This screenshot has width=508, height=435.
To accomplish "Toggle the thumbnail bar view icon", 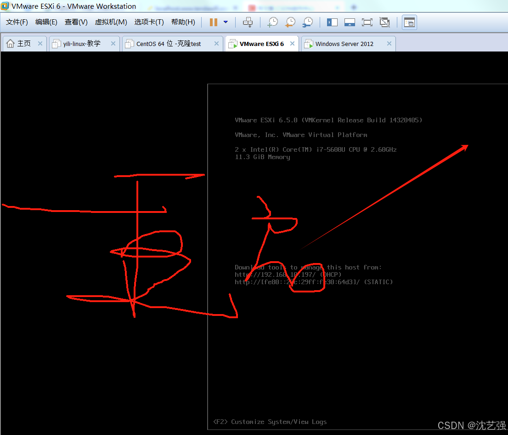I will pos(350,22).
